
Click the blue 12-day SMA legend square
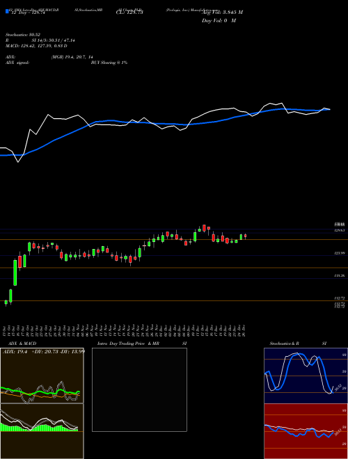tap(7, 11)
